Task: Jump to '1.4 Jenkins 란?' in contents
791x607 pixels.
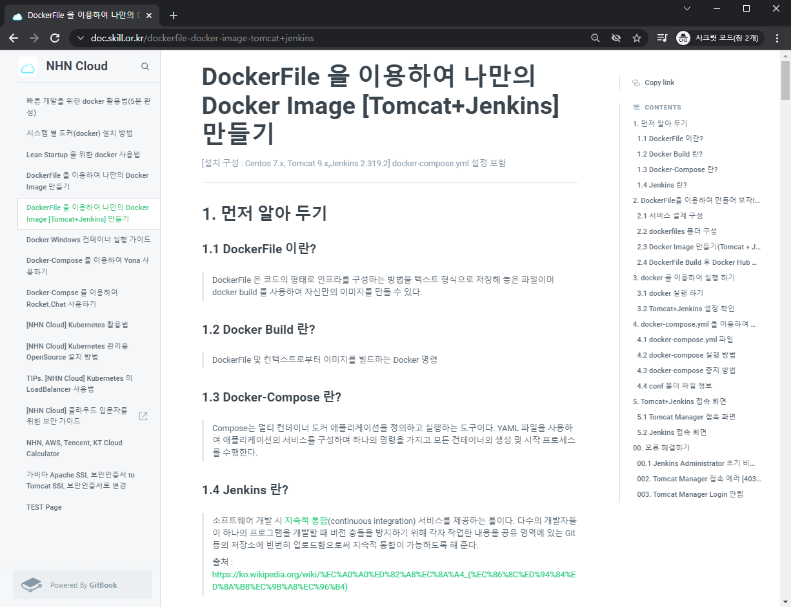Action: click(x=662, y=185)
